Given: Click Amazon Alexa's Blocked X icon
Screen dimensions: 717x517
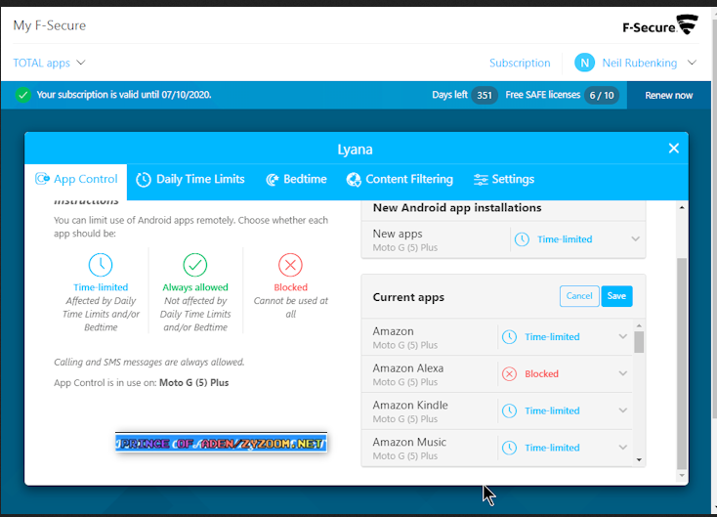Looking at the screenshot, I should click(509, 374).
